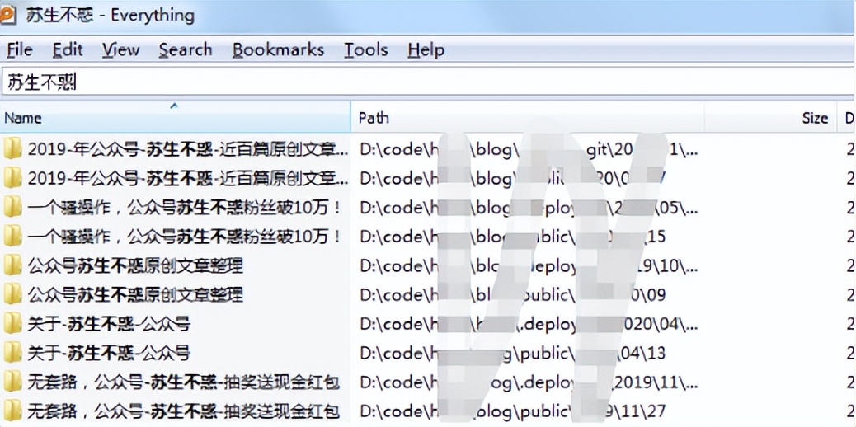
Task: Click the path cell ending 04\13
Action: pyautogui.click(x=513, y=354)
